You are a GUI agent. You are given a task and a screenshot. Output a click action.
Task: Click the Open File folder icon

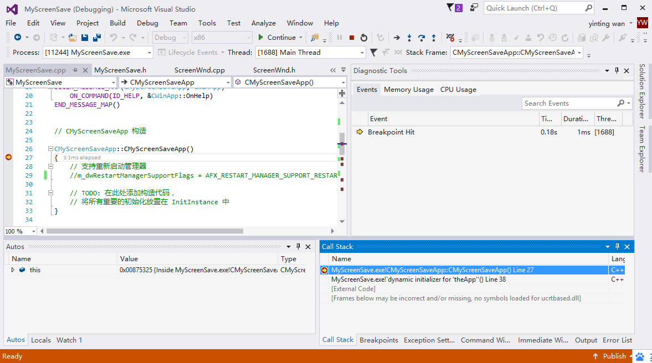73,38
